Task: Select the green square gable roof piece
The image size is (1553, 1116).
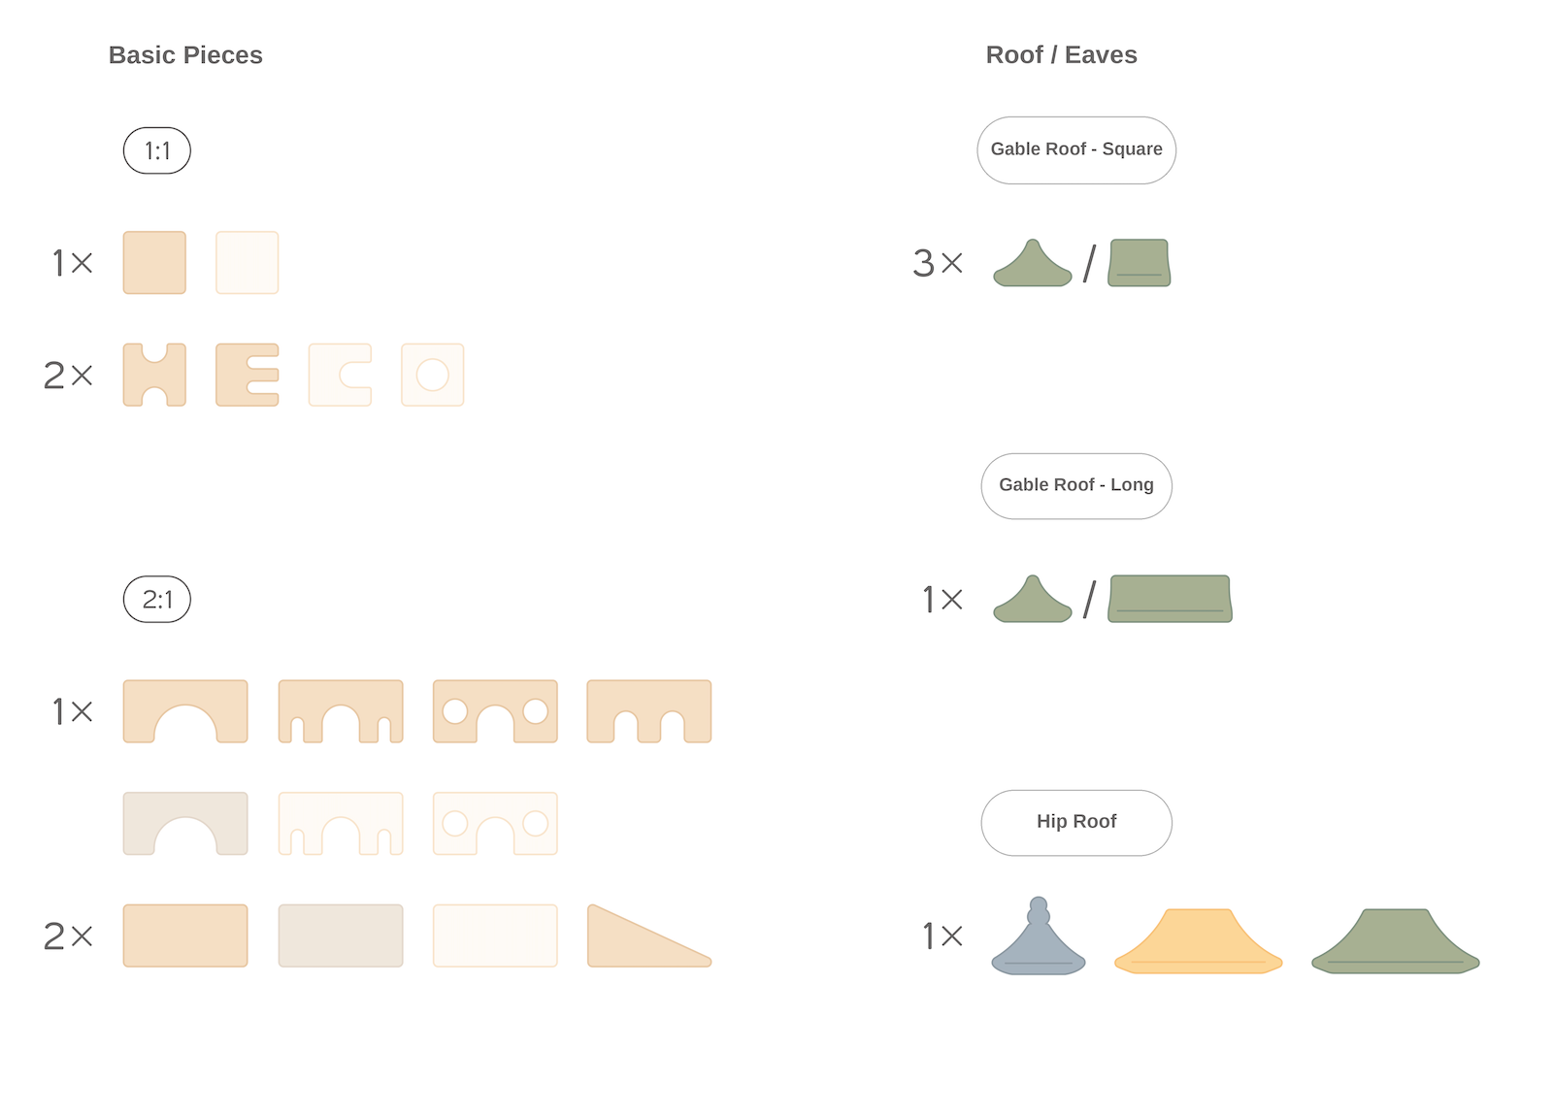Action: 1140,263
